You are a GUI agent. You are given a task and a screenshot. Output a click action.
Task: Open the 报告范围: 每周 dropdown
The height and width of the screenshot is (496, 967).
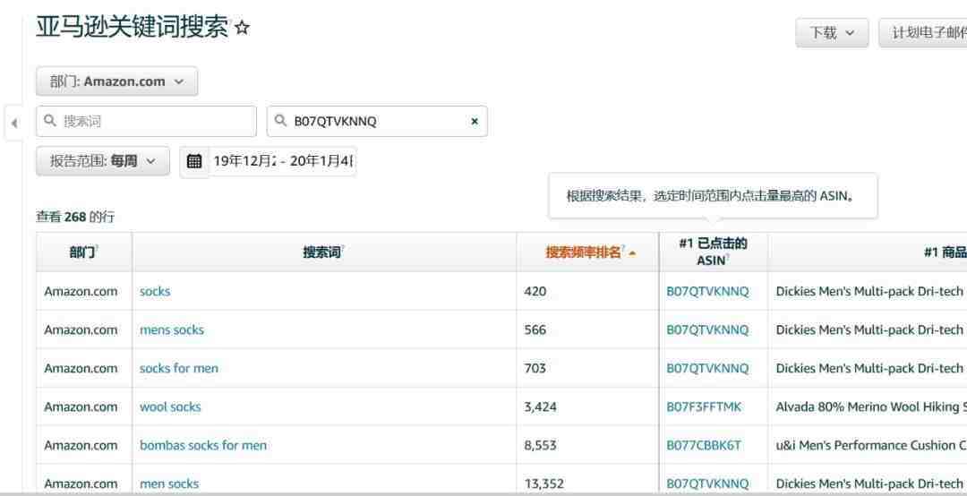click(x=102, y=162)
